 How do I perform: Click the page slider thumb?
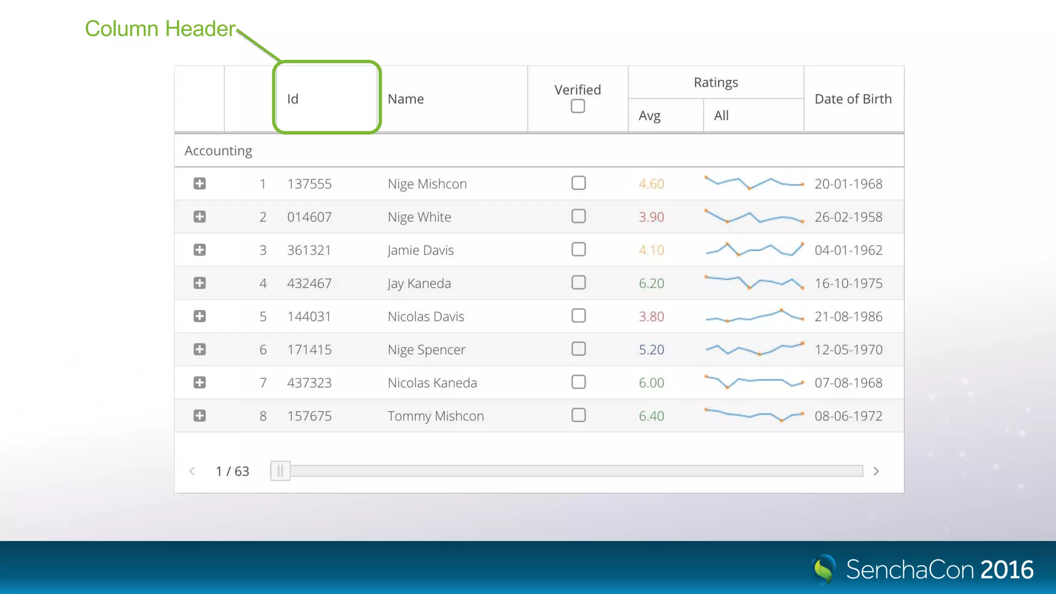click(x=280, y=471)
